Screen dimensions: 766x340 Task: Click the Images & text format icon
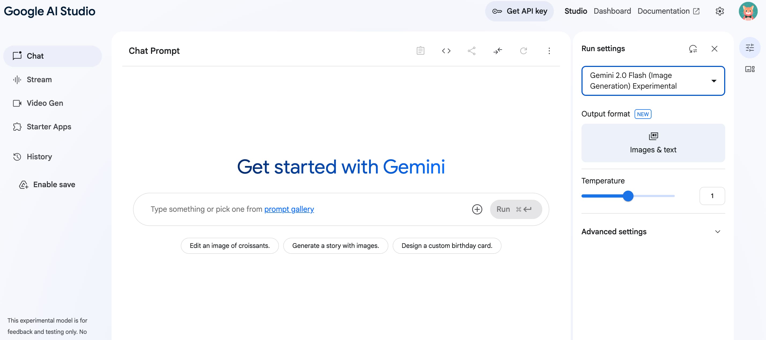653,136
